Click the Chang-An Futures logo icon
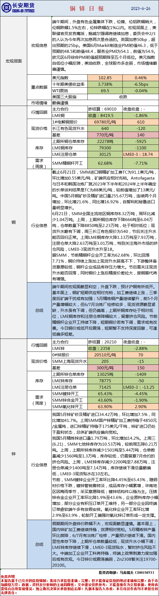The image size is (159, 596). [6, 8]
